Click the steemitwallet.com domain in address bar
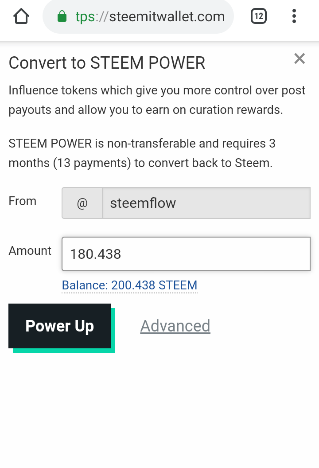 point(167,17)
